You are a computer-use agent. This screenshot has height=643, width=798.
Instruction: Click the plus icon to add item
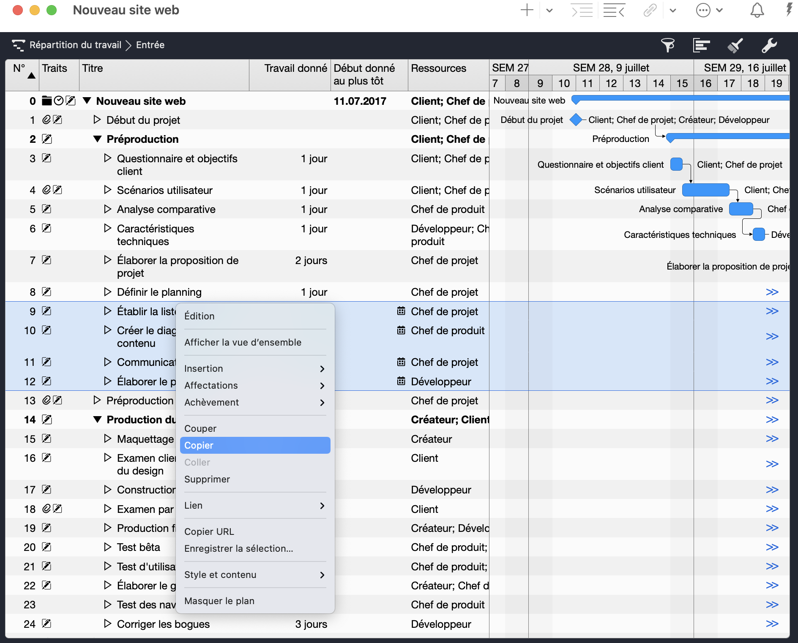pyautogui.click(x=527, y=10)
